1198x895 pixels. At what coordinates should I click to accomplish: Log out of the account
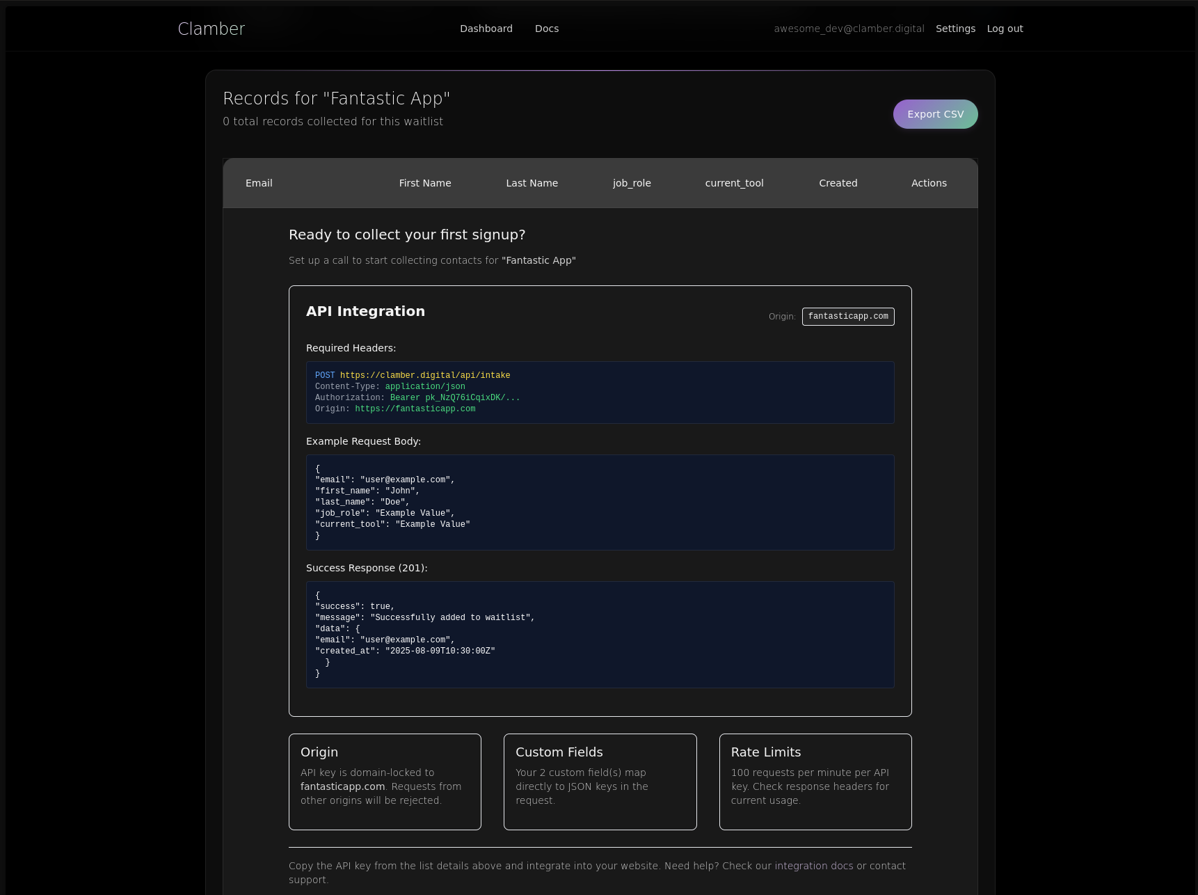pos(1004,29)
